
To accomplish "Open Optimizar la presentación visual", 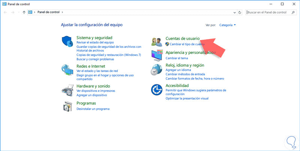I will point(187,99).
